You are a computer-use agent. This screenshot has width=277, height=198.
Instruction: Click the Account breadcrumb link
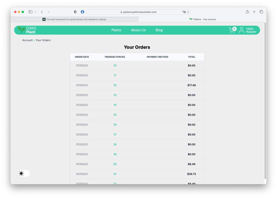[x=27, y=40]
